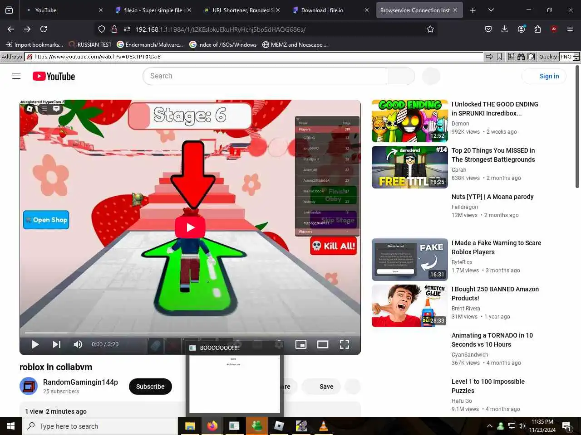
Task: Click the YouTube Search field
Action: click(264, 76)
